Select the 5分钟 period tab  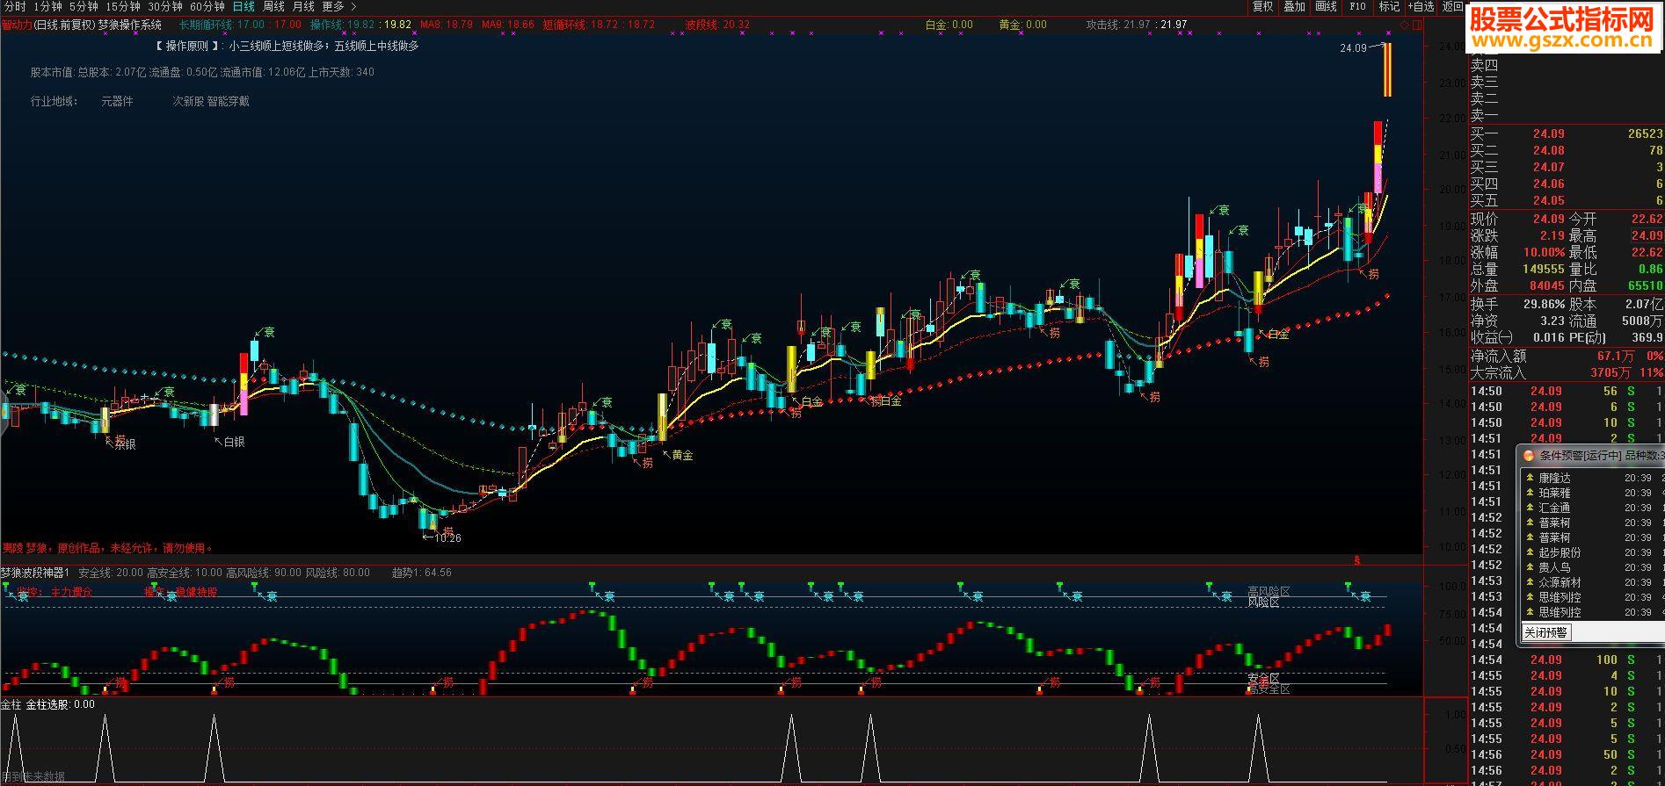pos(84,7)
